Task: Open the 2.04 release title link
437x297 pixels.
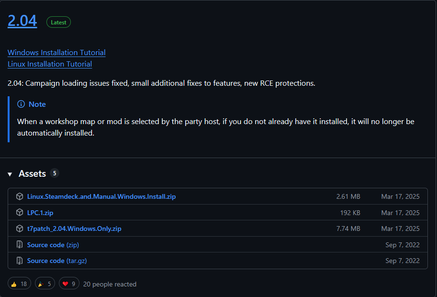Action: (x=22, y=21)
